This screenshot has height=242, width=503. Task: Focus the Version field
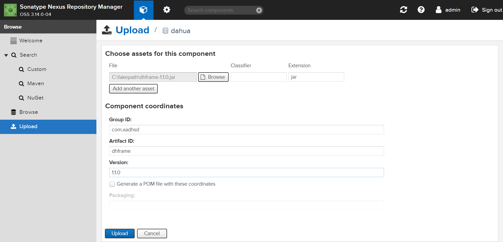(x=246, y=173)
